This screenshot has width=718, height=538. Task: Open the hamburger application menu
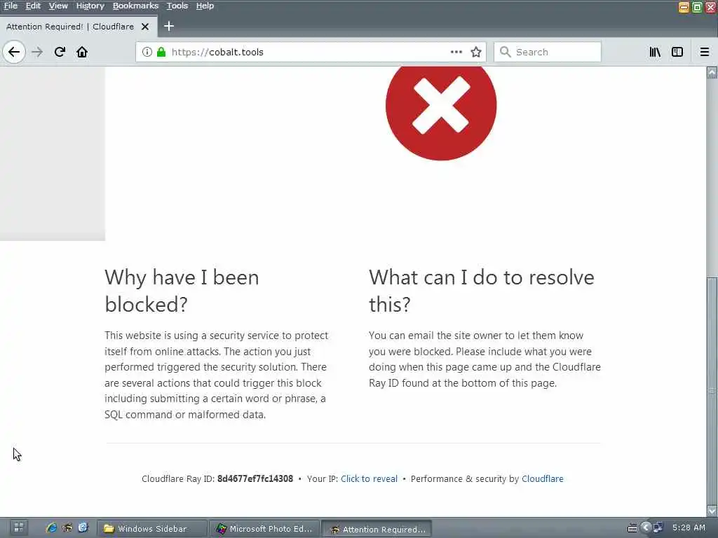704,52
